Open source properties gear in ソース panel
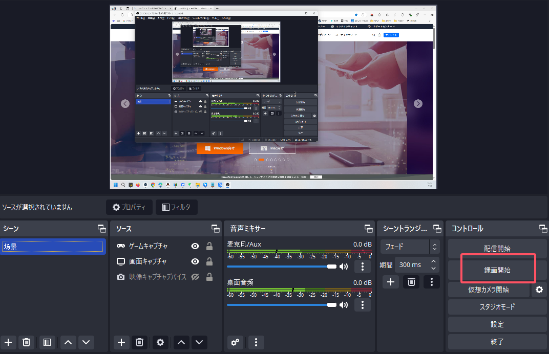This screenshot has height=354, width=549. coord(160,342)
